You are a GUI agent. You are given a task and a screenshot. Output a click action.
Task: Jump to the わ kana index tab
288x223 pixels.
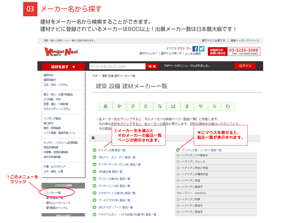(228, 106)
